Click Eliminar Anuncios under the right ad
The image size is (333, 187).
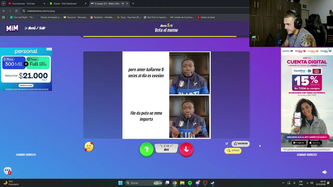point(307,155)
